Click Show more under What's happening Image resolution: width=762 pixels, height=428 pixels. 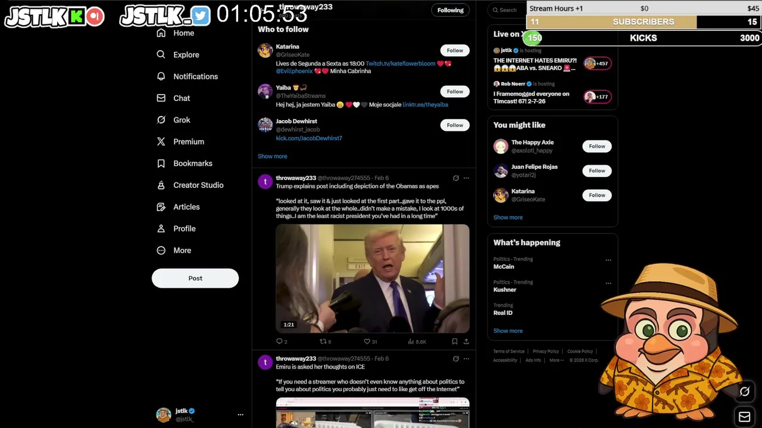pos(508,331)
